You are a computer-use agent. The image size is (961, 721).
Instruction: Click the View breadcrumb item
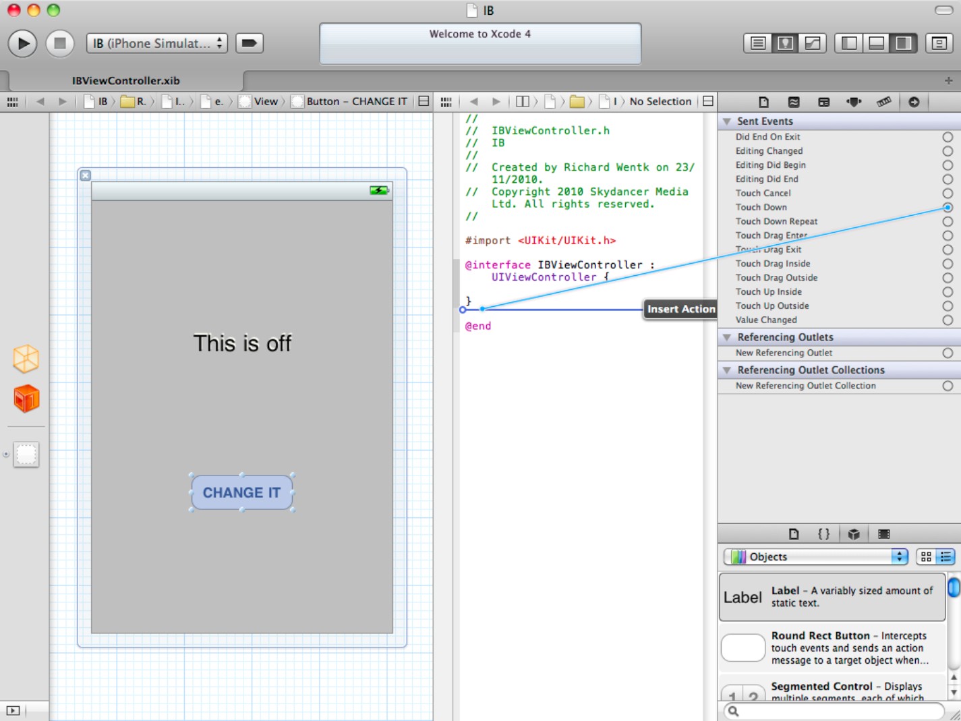[258, 102]
